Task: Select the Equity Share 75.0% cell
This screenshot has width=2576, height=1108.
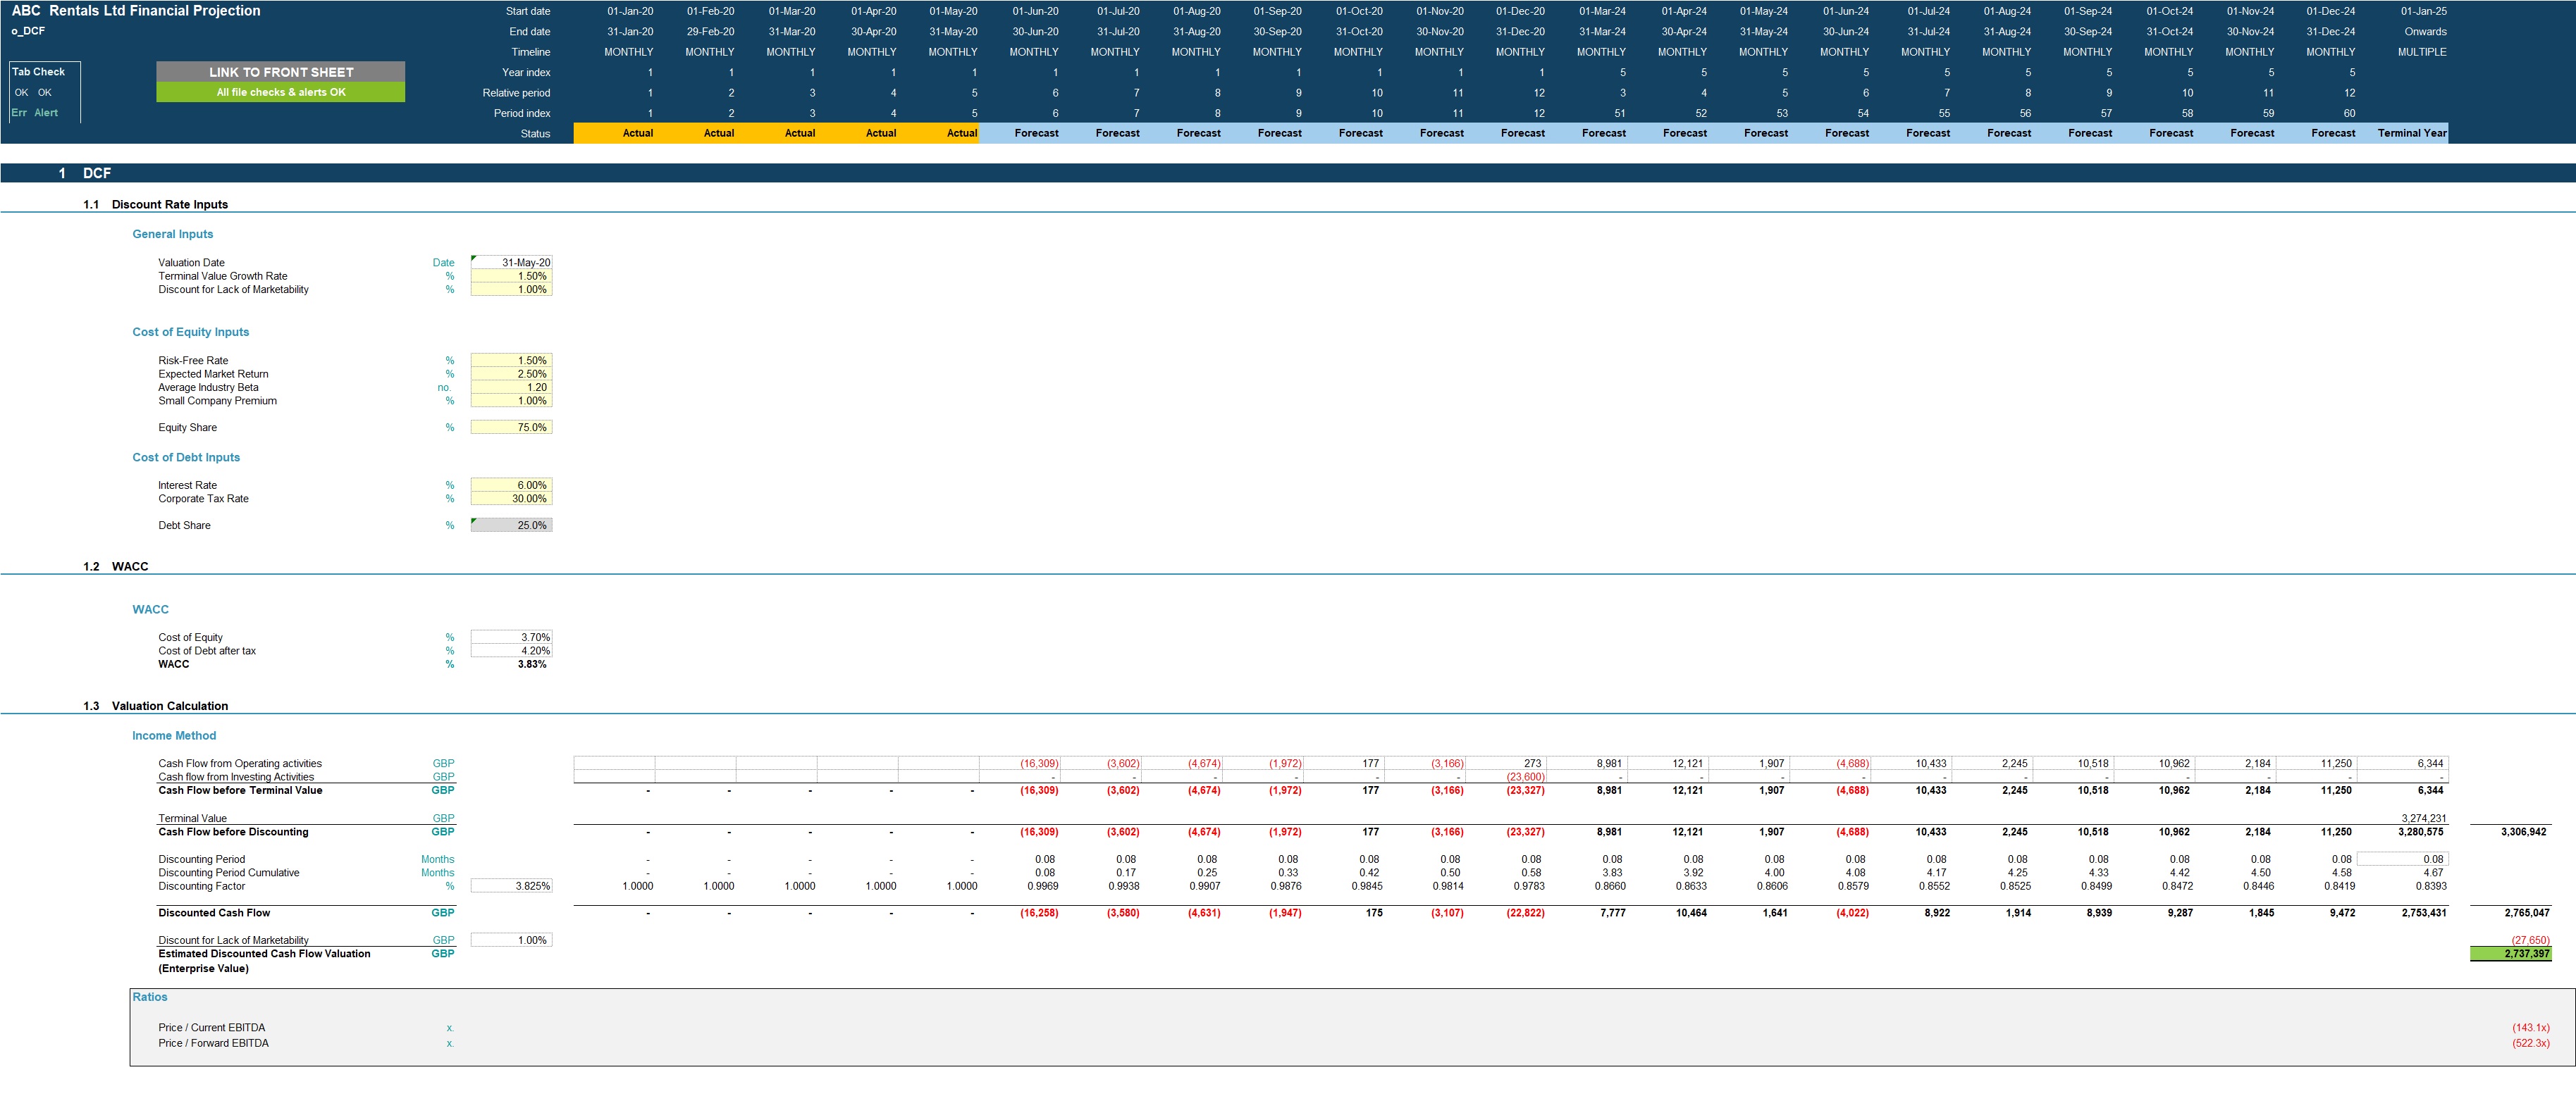Action: pos(511,428)
